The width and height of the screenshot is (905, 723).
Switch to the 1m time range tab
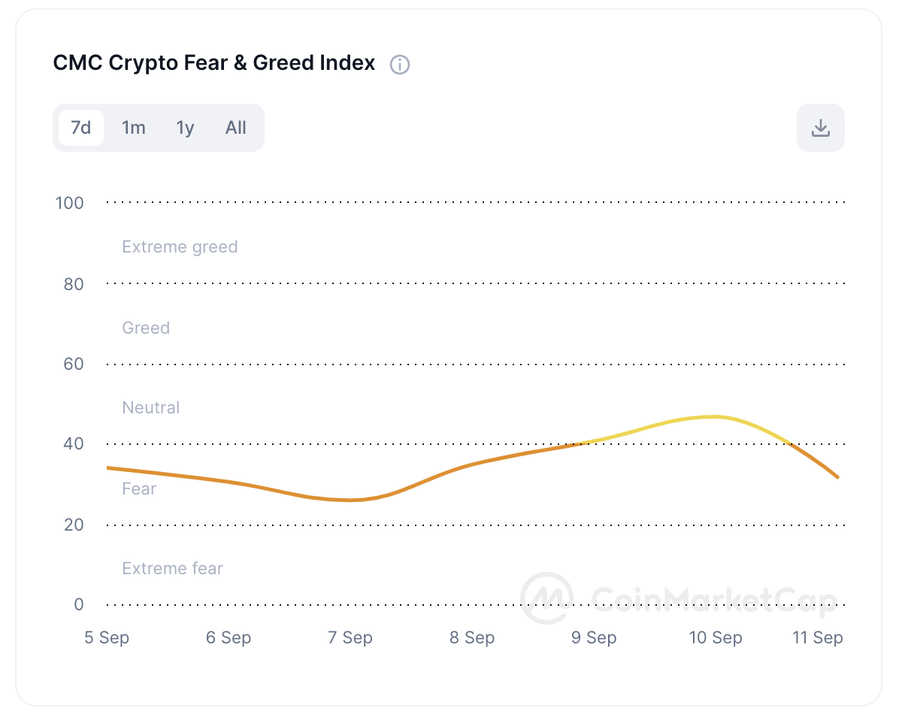(x=133, y=128)
